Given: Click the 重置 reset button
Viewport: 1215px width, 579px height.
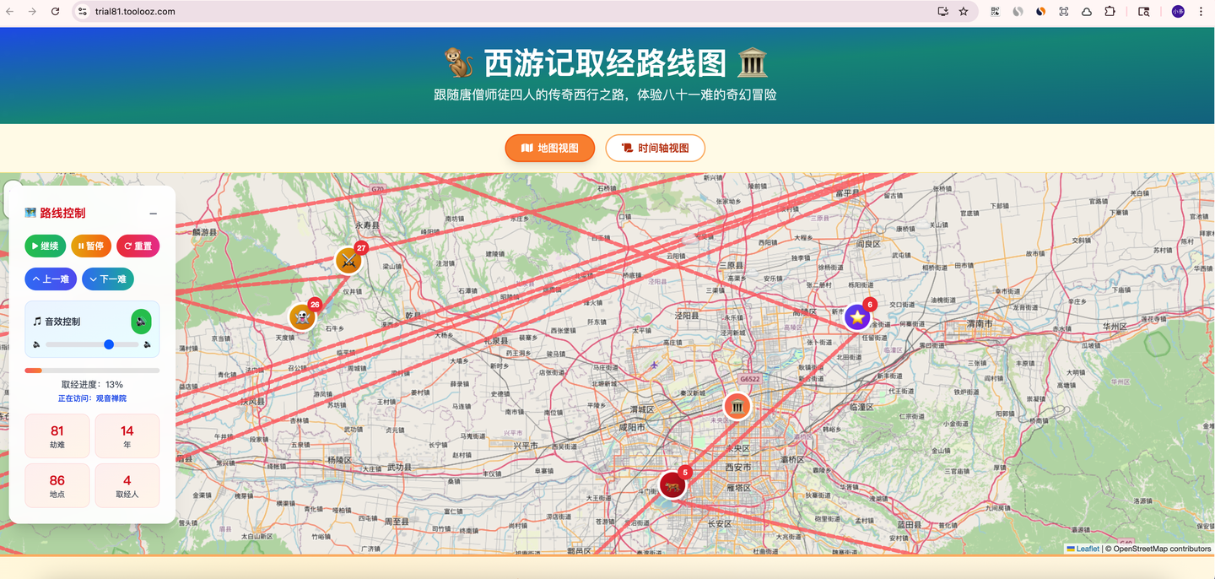Looking at the screenshot, I should point(138,246).
